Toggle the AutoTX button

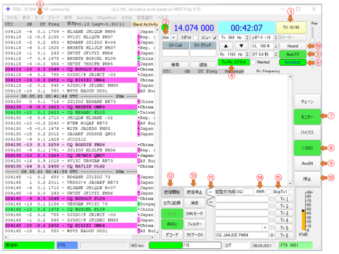(293, 54)
